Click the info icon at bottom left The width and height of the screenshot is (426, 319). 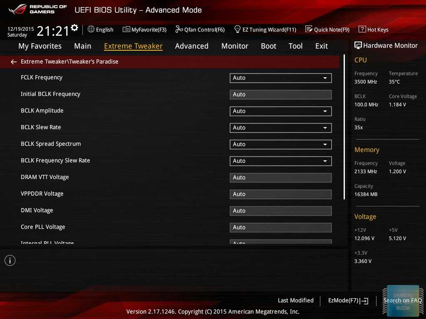click(x=10, y=260)
